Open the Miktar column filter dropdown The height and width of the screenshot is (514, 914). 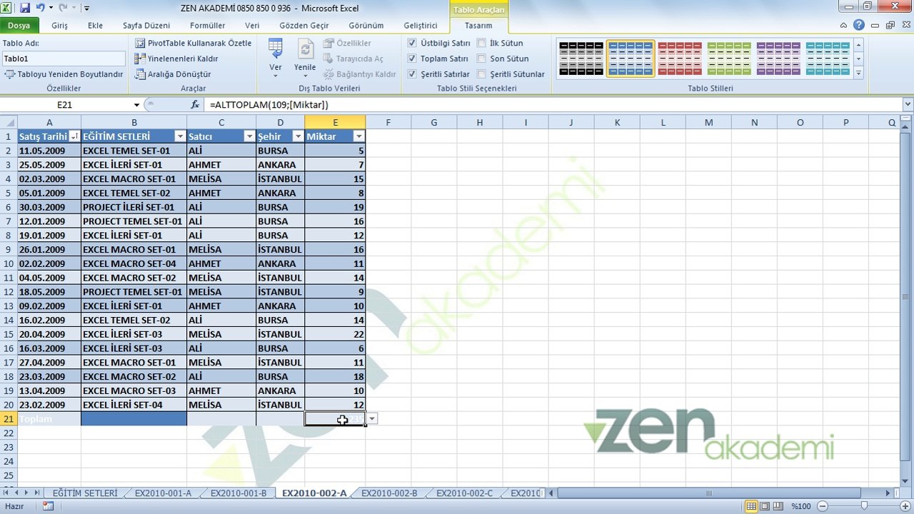pyautogui.click(x=358, y=136)
